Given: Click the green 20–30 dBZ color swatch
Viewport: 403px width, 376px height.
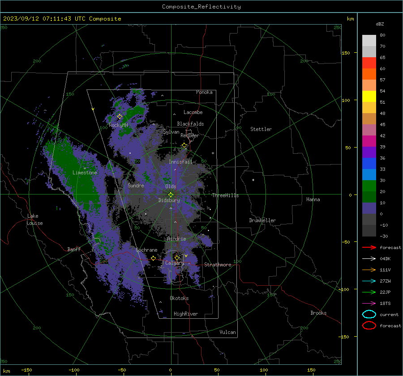Looking at the screenshot, I should (369, 186).
